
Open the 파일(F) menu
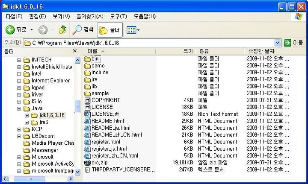coord(14,17)
